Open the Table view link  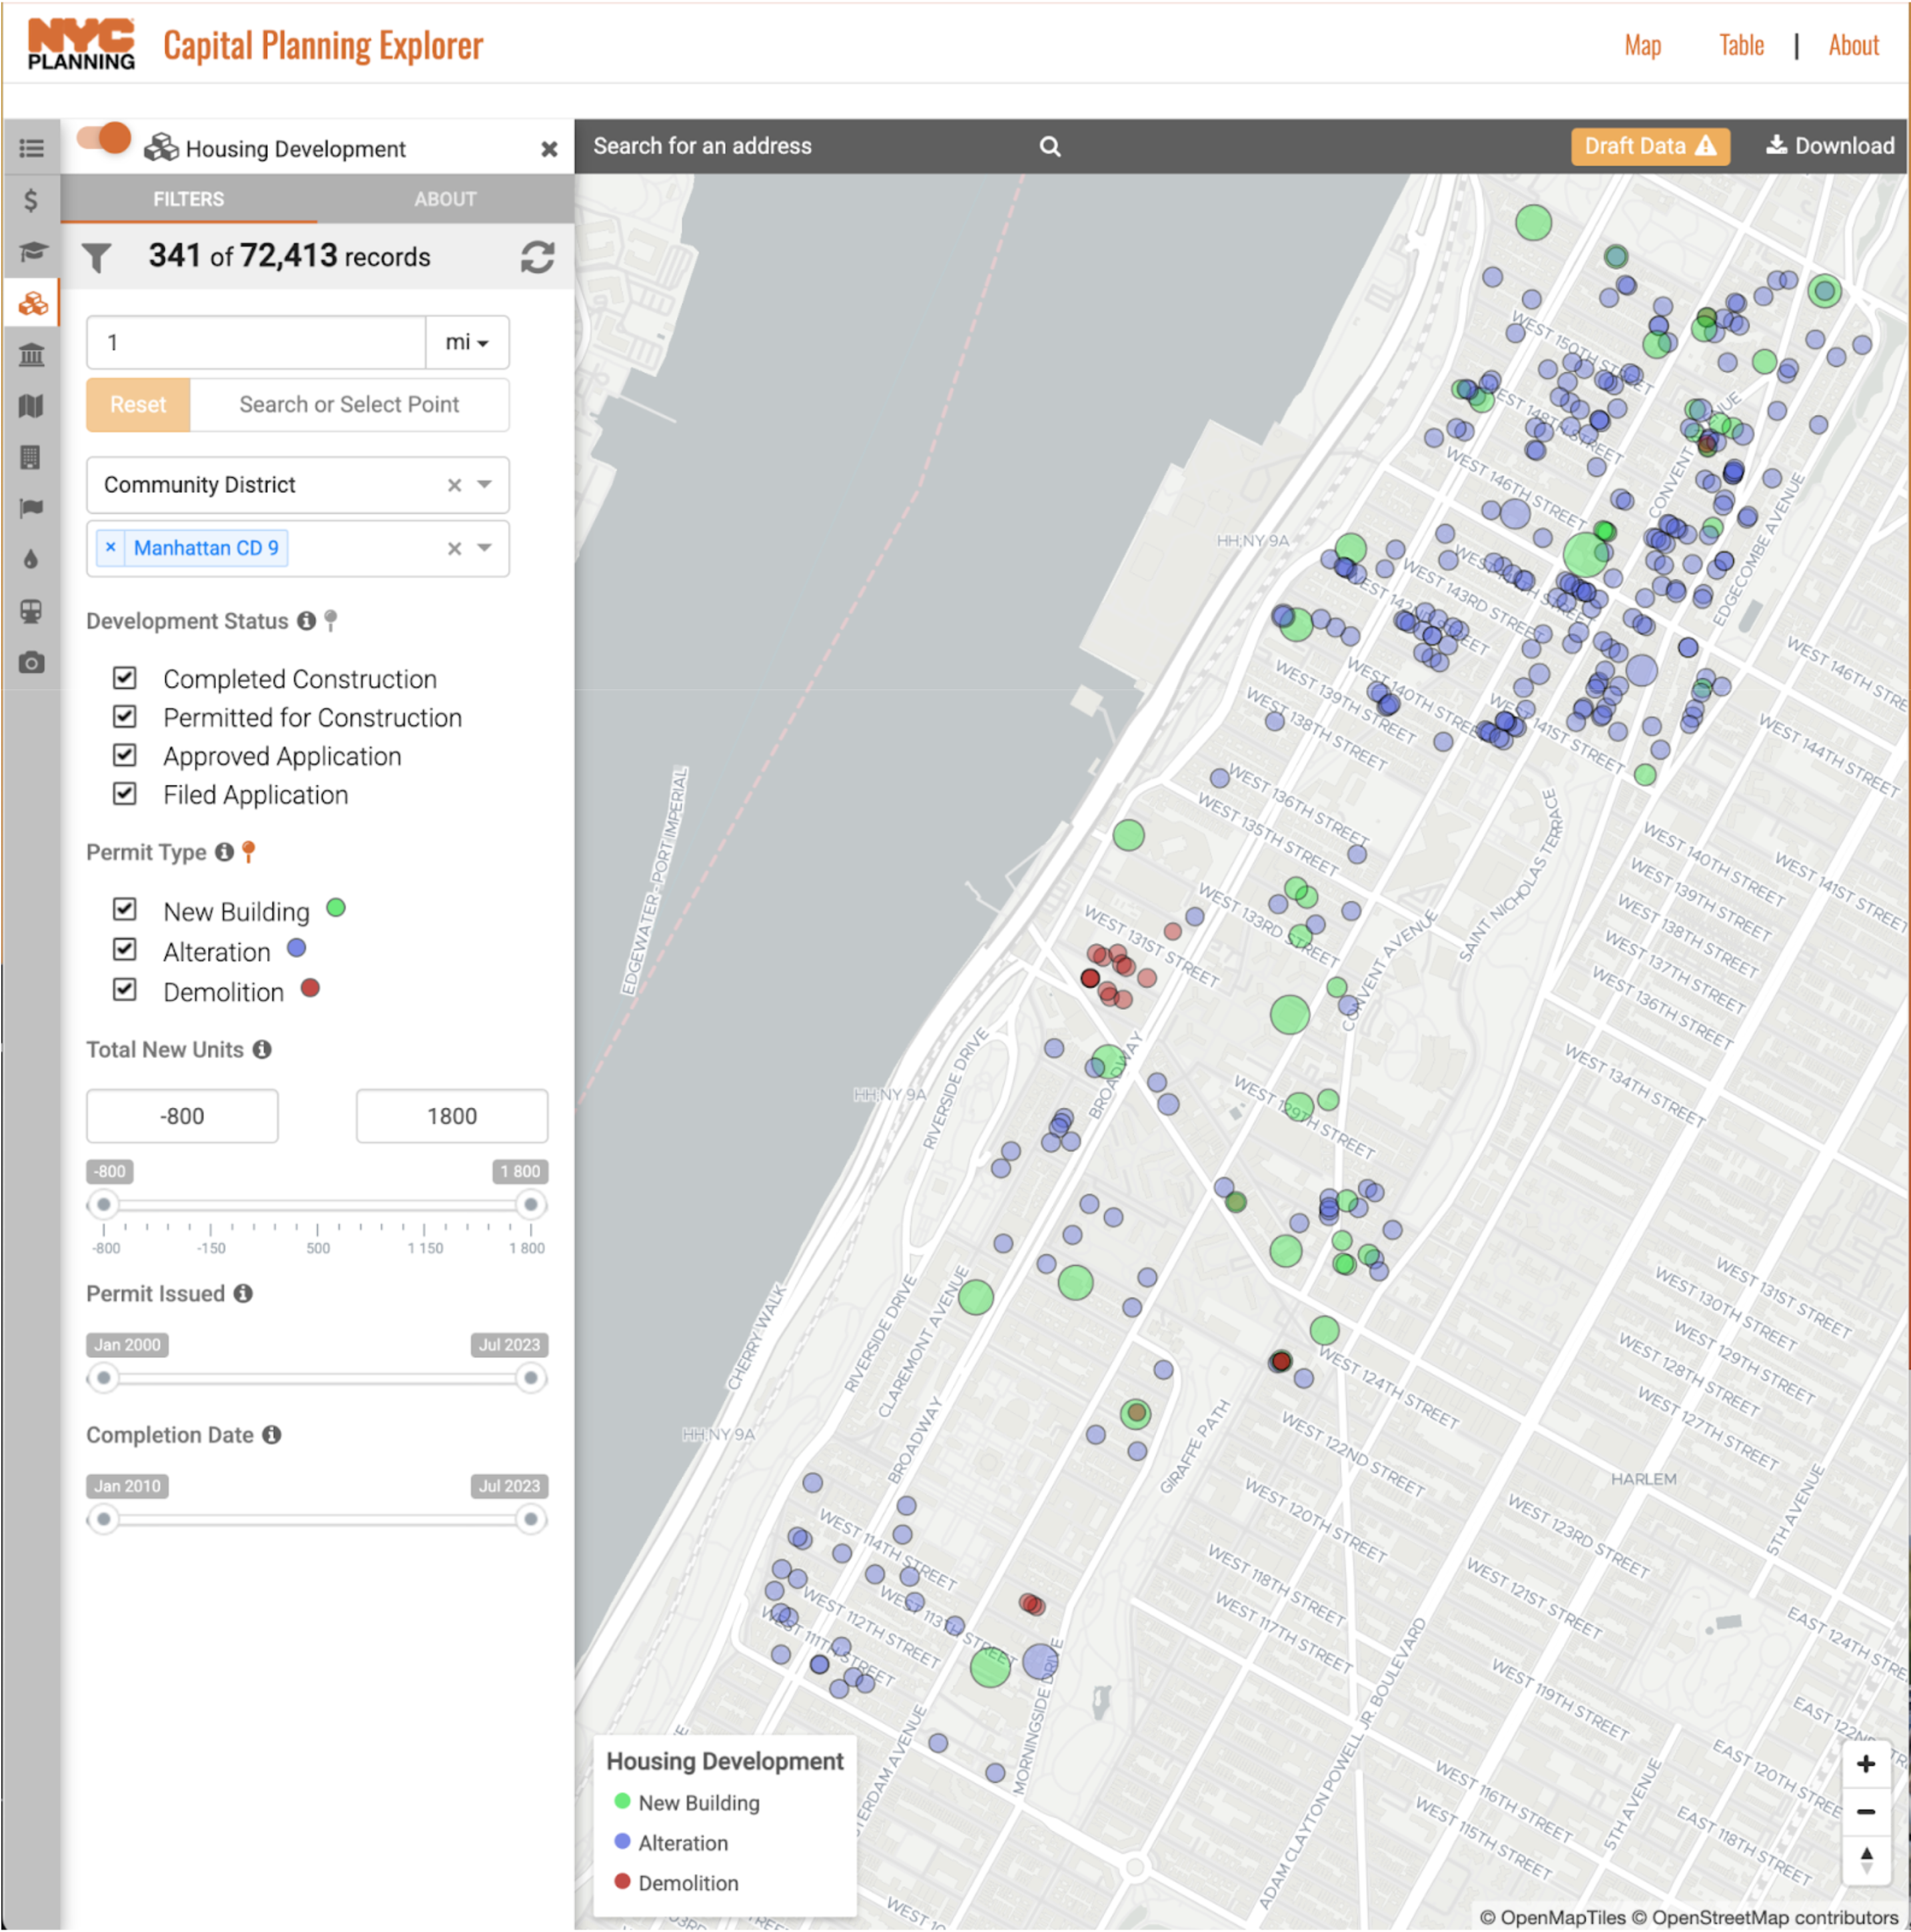[1741, 45]
